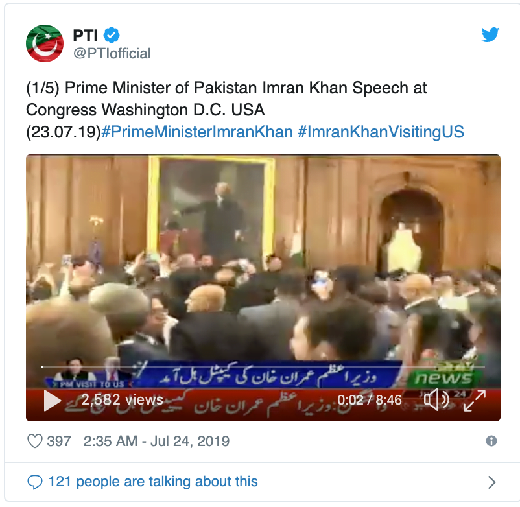Image resolution: width=520 pixels, height=507 pixels.
Task: Open #ImranKhanVisitingUS hashtag
Action: (x=381, y=132)
